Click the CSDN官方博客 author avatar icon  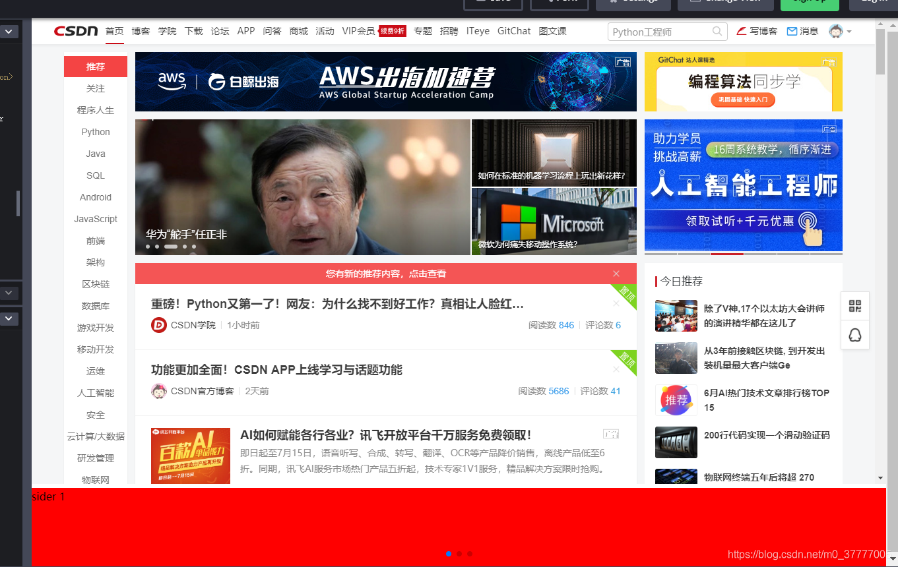158,391
